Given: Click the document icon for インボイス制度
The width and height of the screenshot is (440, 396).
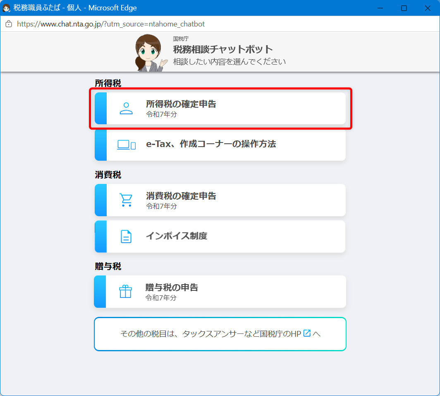Looking at the screenshot, I should coord(126,237).
